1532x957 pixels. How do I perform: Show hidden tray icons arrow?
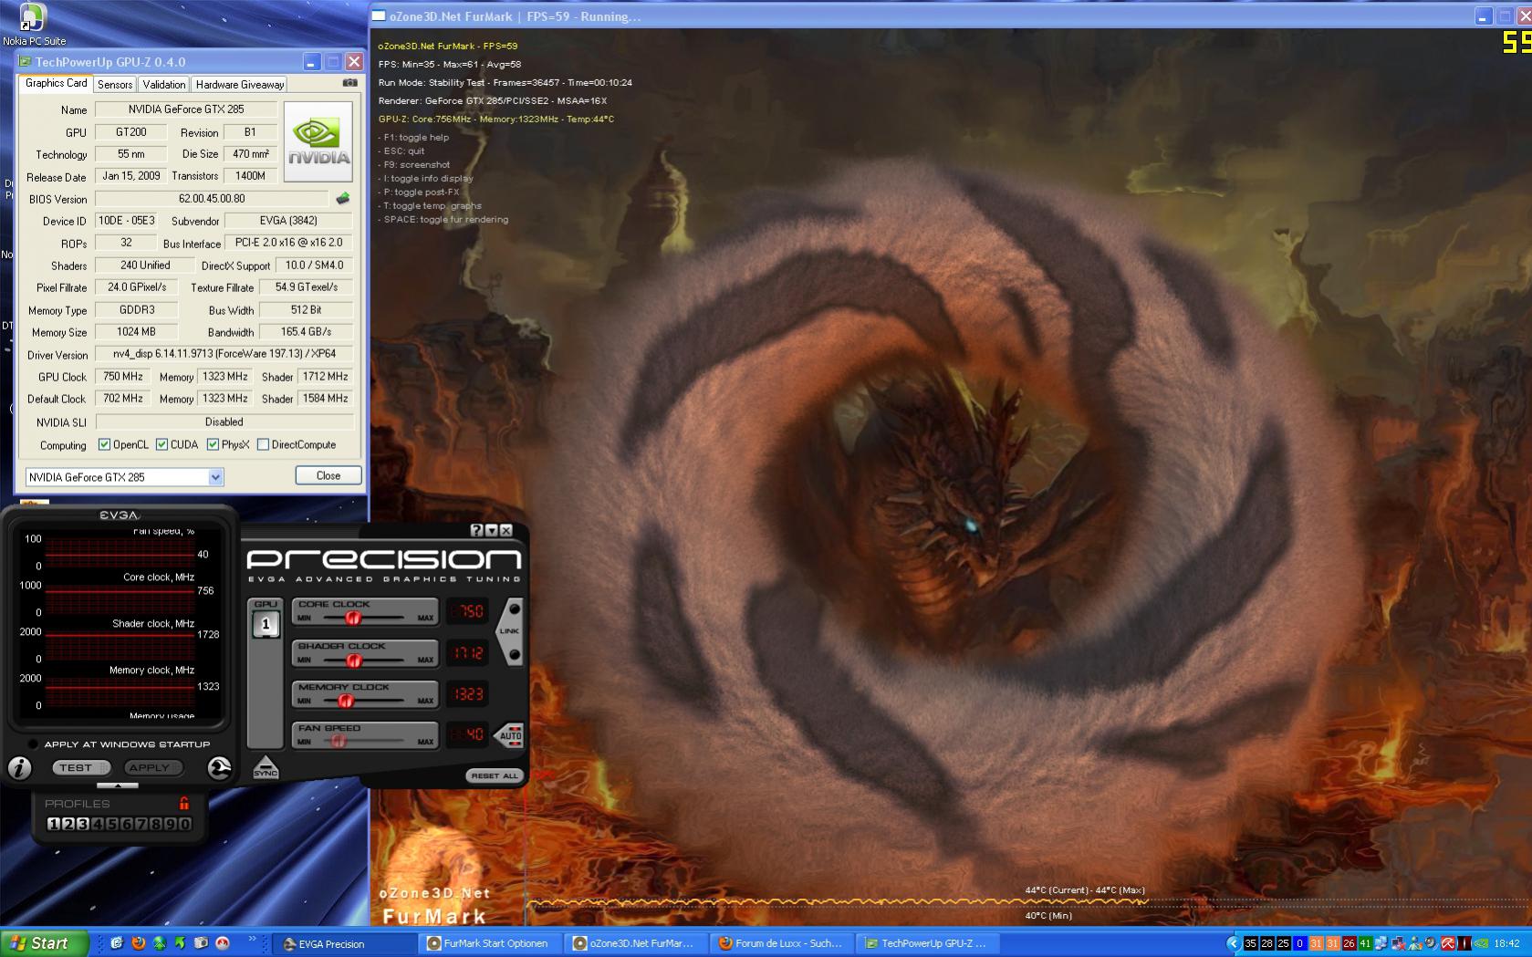(x=1233, y=943)
